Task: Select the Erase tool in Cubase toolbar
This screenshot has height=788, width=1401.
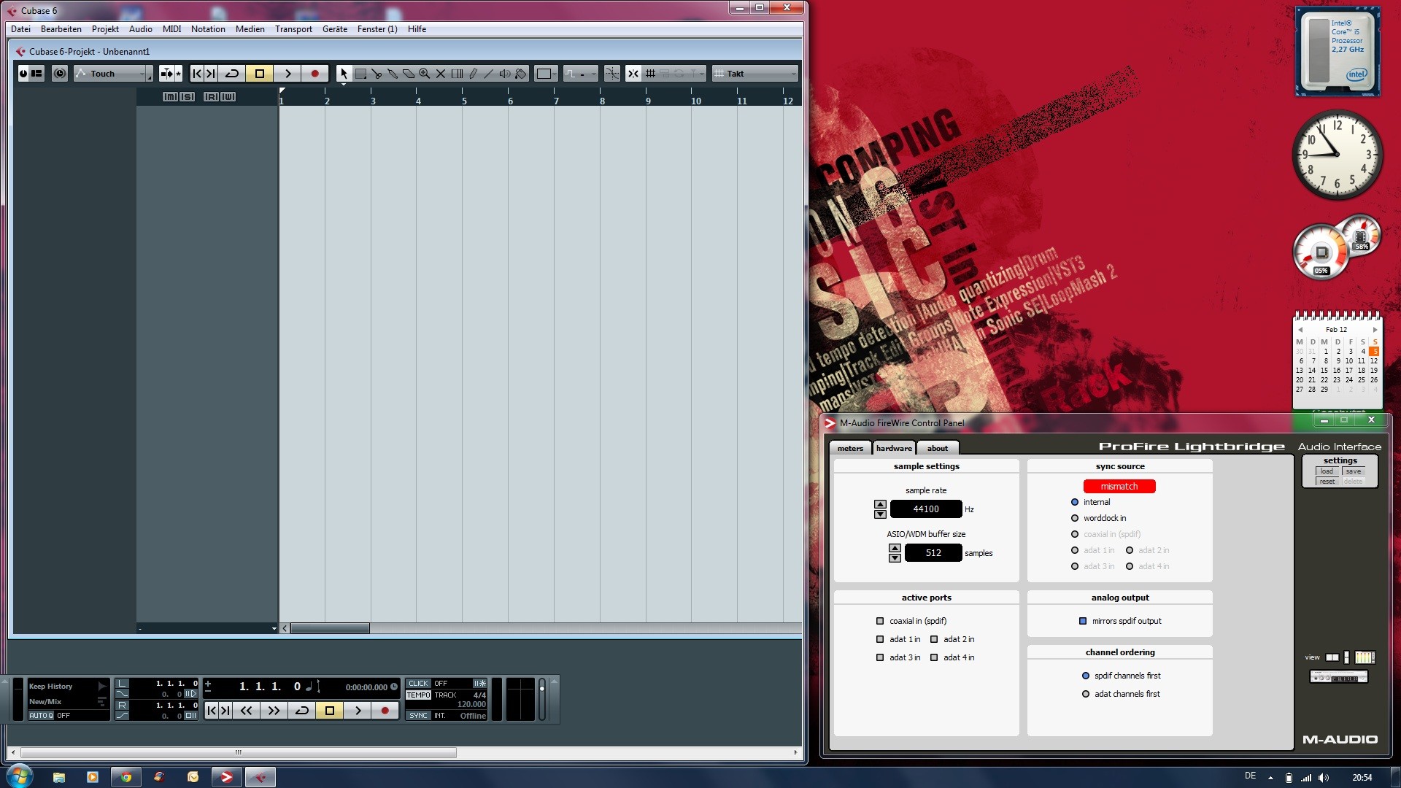Action: (x=409, y=74)
